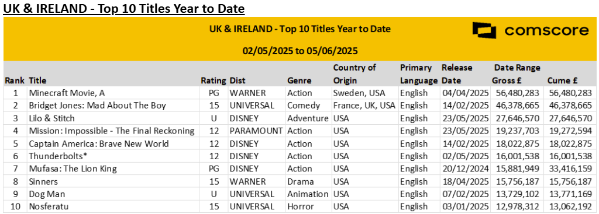Click the Rank column header
The width and height of the screenshot is (599, 214).
tap(15, 80)
